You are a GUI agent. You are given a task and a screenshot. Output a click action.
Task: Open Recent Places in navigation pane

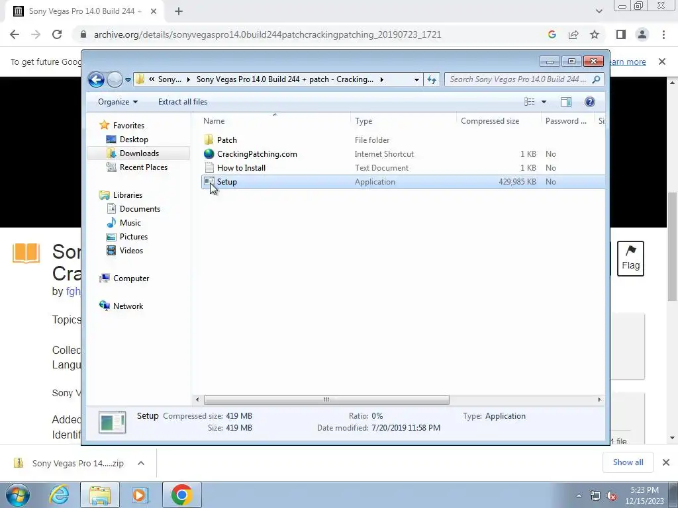pos(143,167)
